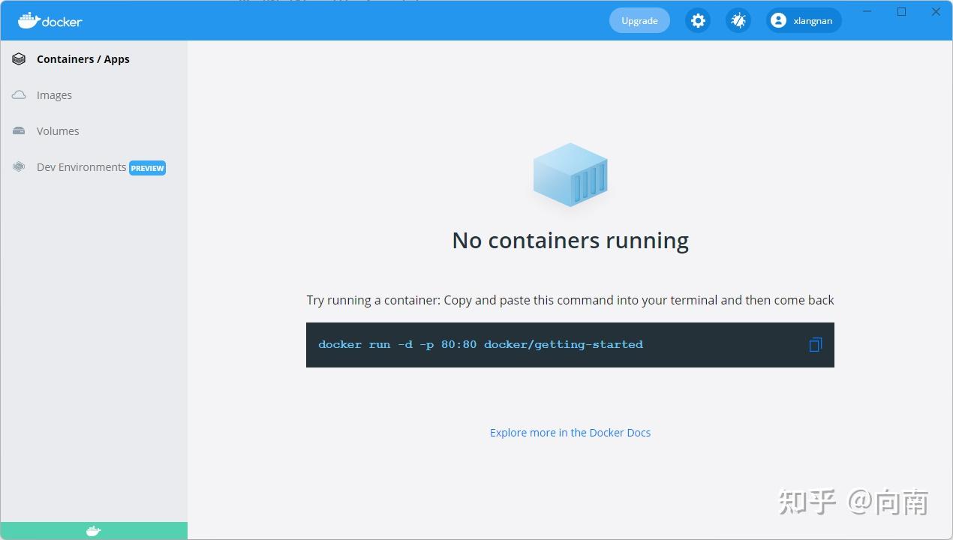Image resolution: width=953 pixels, height=540 pixels.
Task: Open the Containers / Apps section icon
Action: (x=18, y=58)
